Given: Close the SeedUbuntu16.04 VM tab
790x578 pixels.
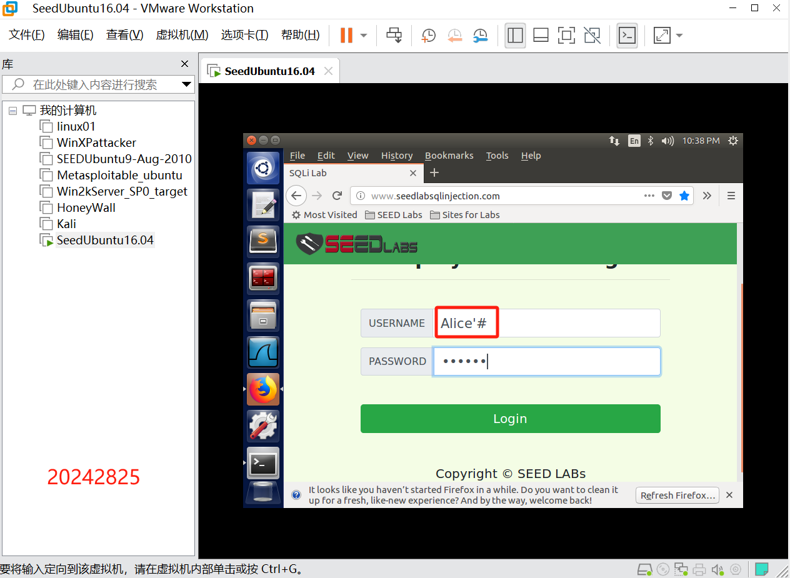Looking at the screenshot, I should 328,71.
